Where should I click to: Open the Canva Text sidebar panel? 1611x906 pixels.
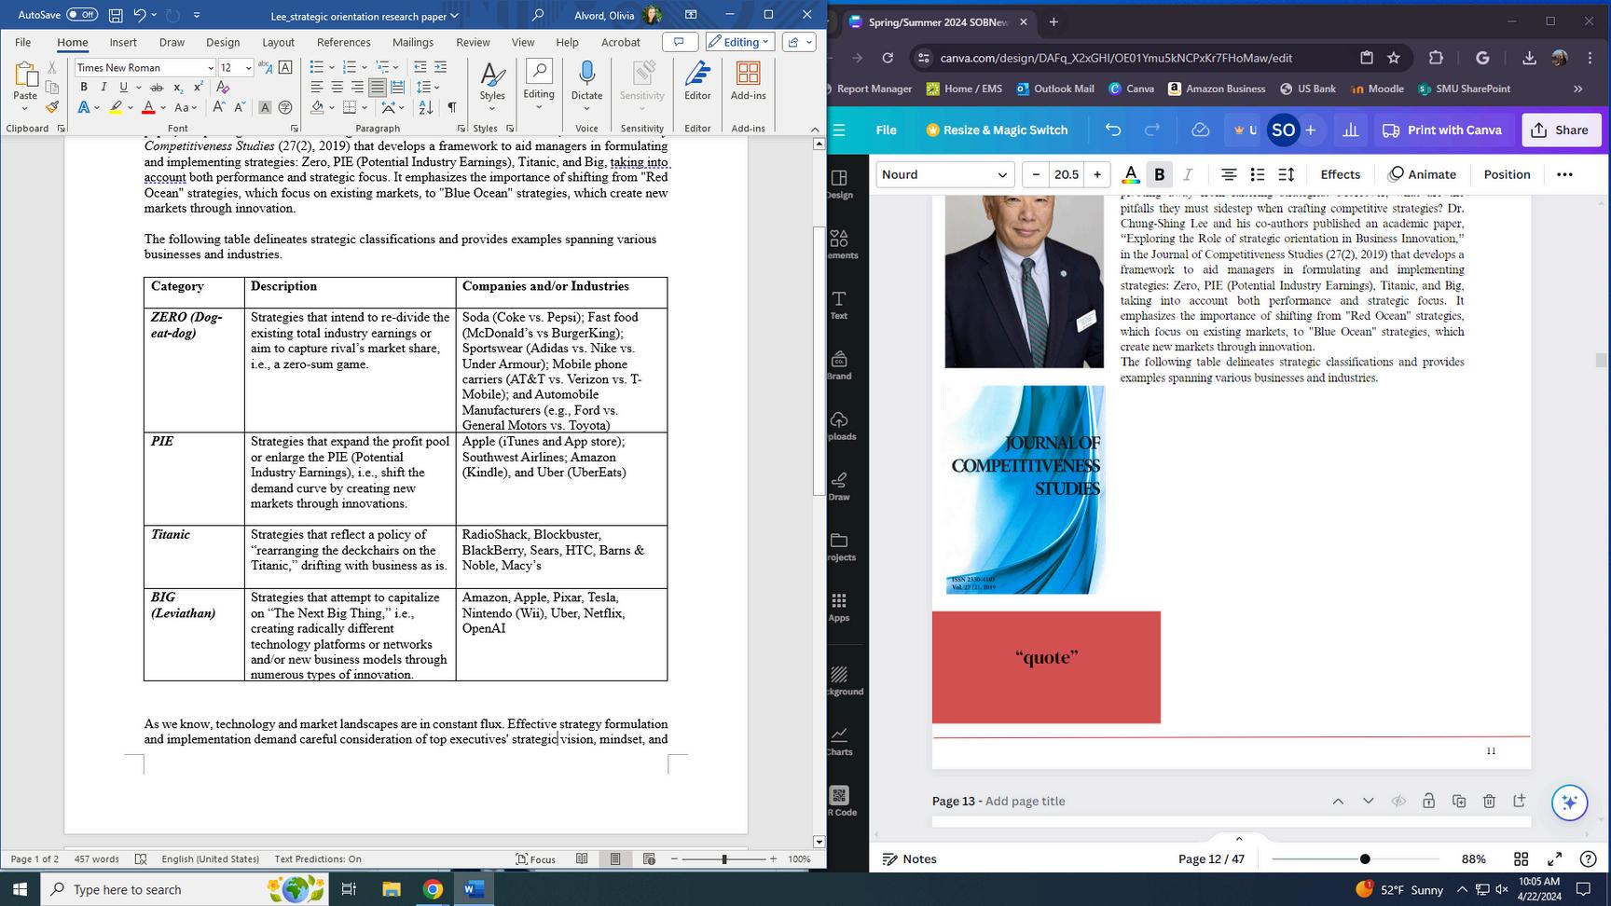tap(839, 305)
